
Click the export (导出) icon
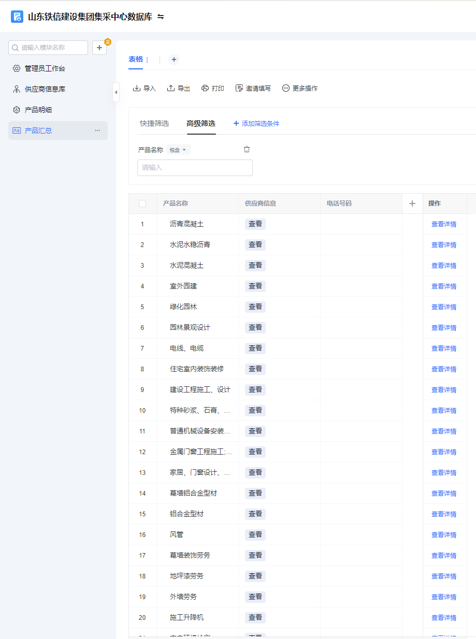171,89
